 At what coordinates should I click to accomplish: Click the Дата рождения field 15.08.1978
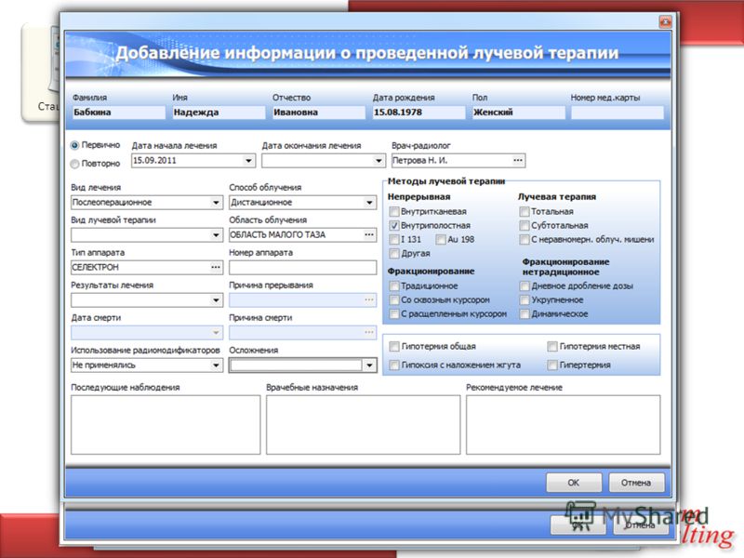pyautogui.click(x=418, y=113)
